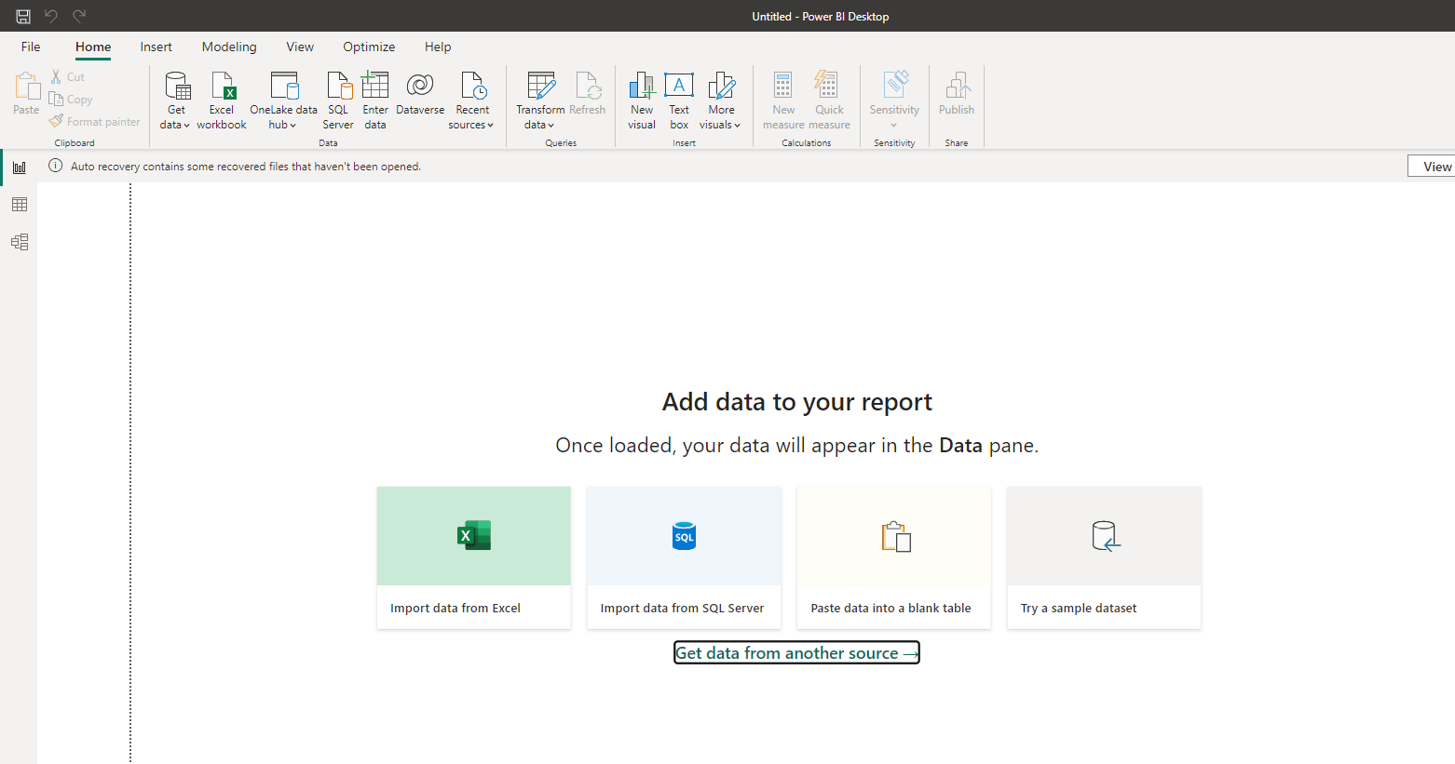The width and height of the screenshot is (1455, 764).
Task: Click the Try a sample dataset card
Action: pyautogui.click(x=1104, y=557)
